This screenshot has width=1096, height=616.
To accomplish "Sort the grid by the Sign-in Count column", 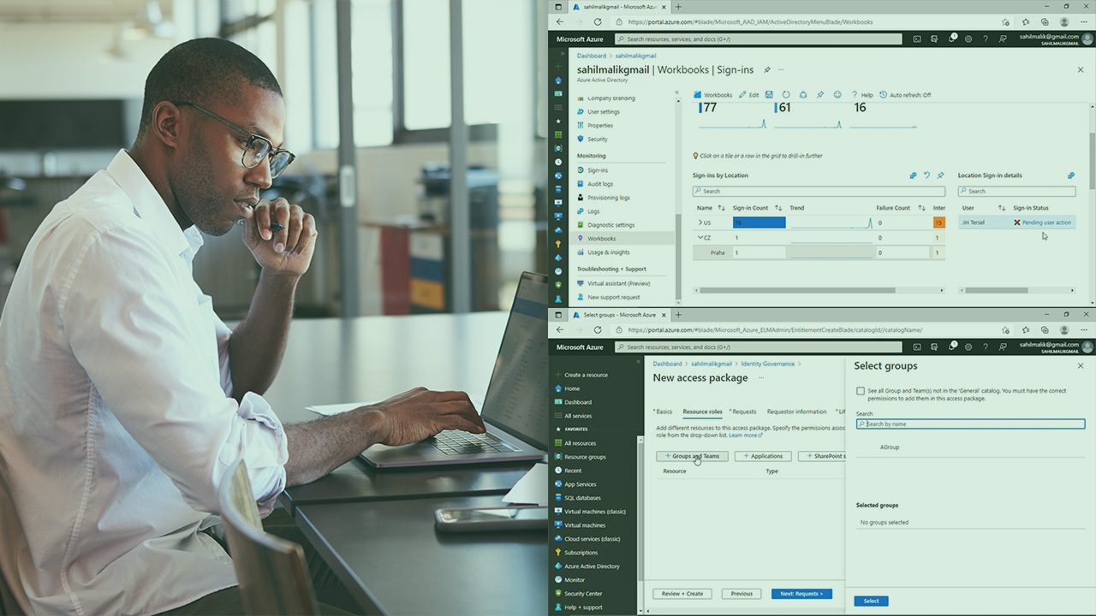I will coord(777,208).
